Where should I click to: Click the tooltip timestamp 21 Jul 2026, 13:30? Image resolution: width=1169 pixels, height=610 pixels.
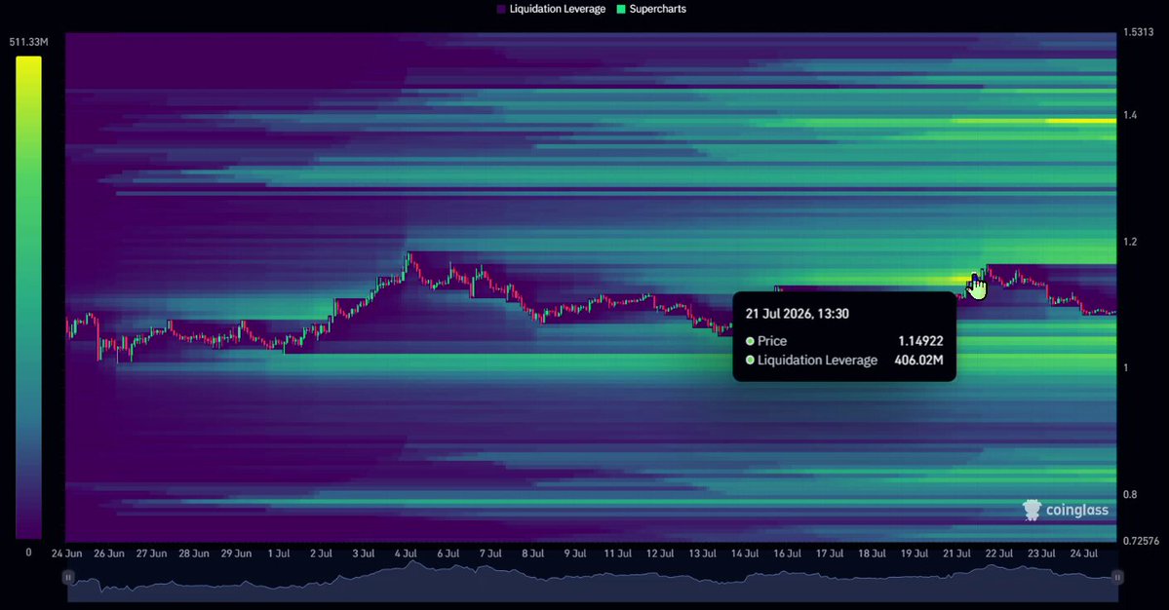[x=797, y=314]
